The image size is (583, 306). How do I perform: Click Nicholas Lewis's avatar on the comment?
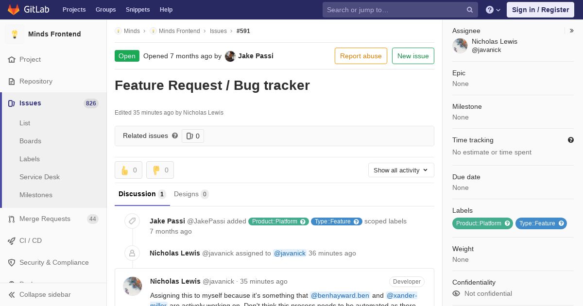(133, 286)
